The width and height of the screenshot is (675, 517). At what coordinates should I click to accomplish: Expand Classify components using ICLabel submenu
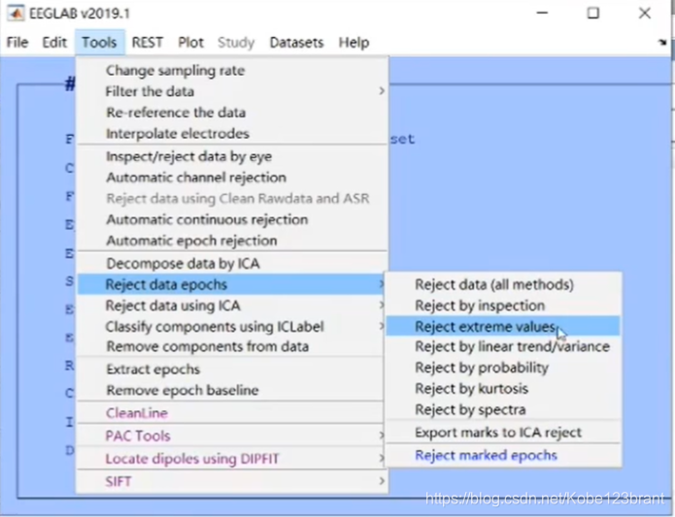coord(231,327)
